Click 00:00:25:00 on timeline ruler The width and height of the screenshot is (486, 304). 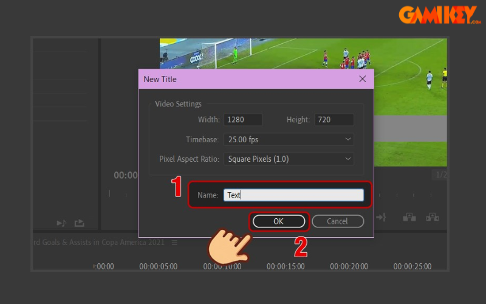pyautogui.click(x=412, y=266)
